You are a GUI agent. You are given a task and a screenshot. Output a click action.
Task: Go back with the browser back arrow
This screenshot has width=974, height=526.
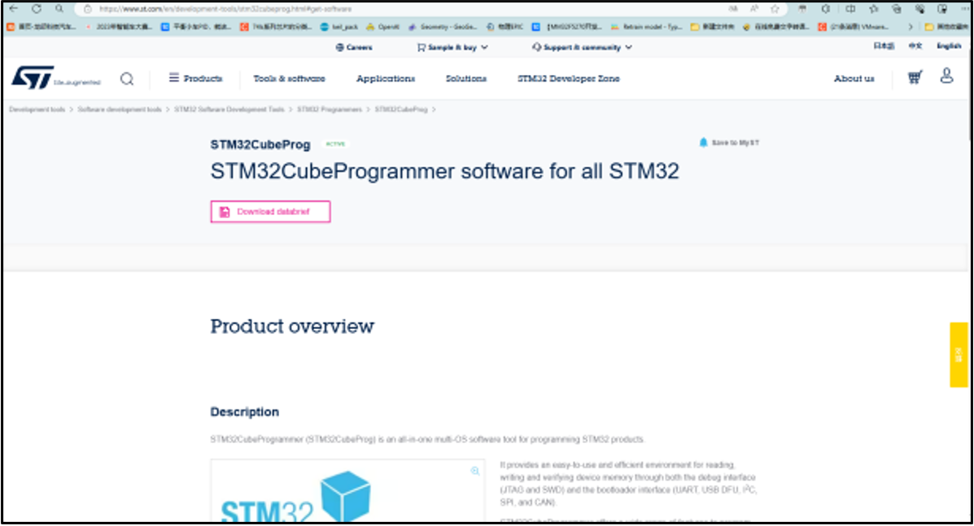point(15,9)
